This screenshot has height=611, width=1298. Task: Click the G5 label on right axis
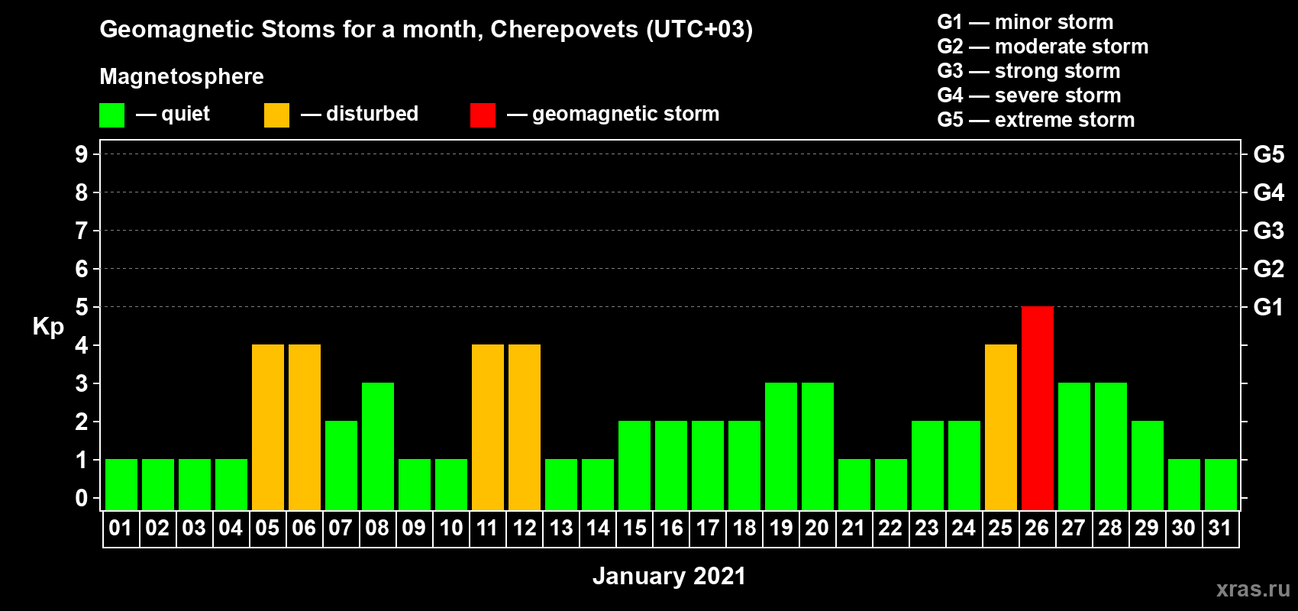[x=1268, y=154]
